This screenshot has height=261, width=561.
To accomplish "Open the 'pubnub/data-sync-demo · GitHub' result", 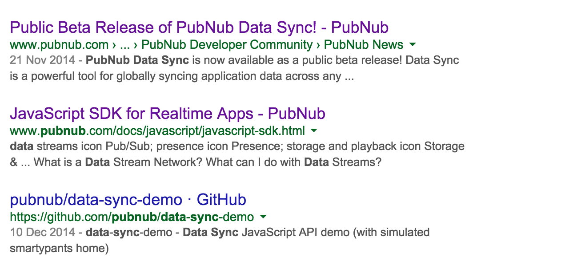I will point(128,200).
